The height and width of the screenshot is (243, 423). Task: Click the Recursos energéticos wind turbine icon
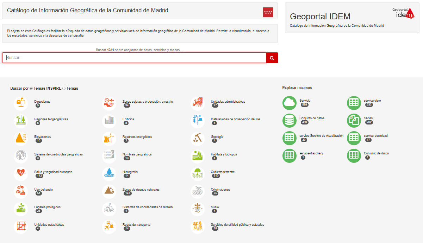109,139
